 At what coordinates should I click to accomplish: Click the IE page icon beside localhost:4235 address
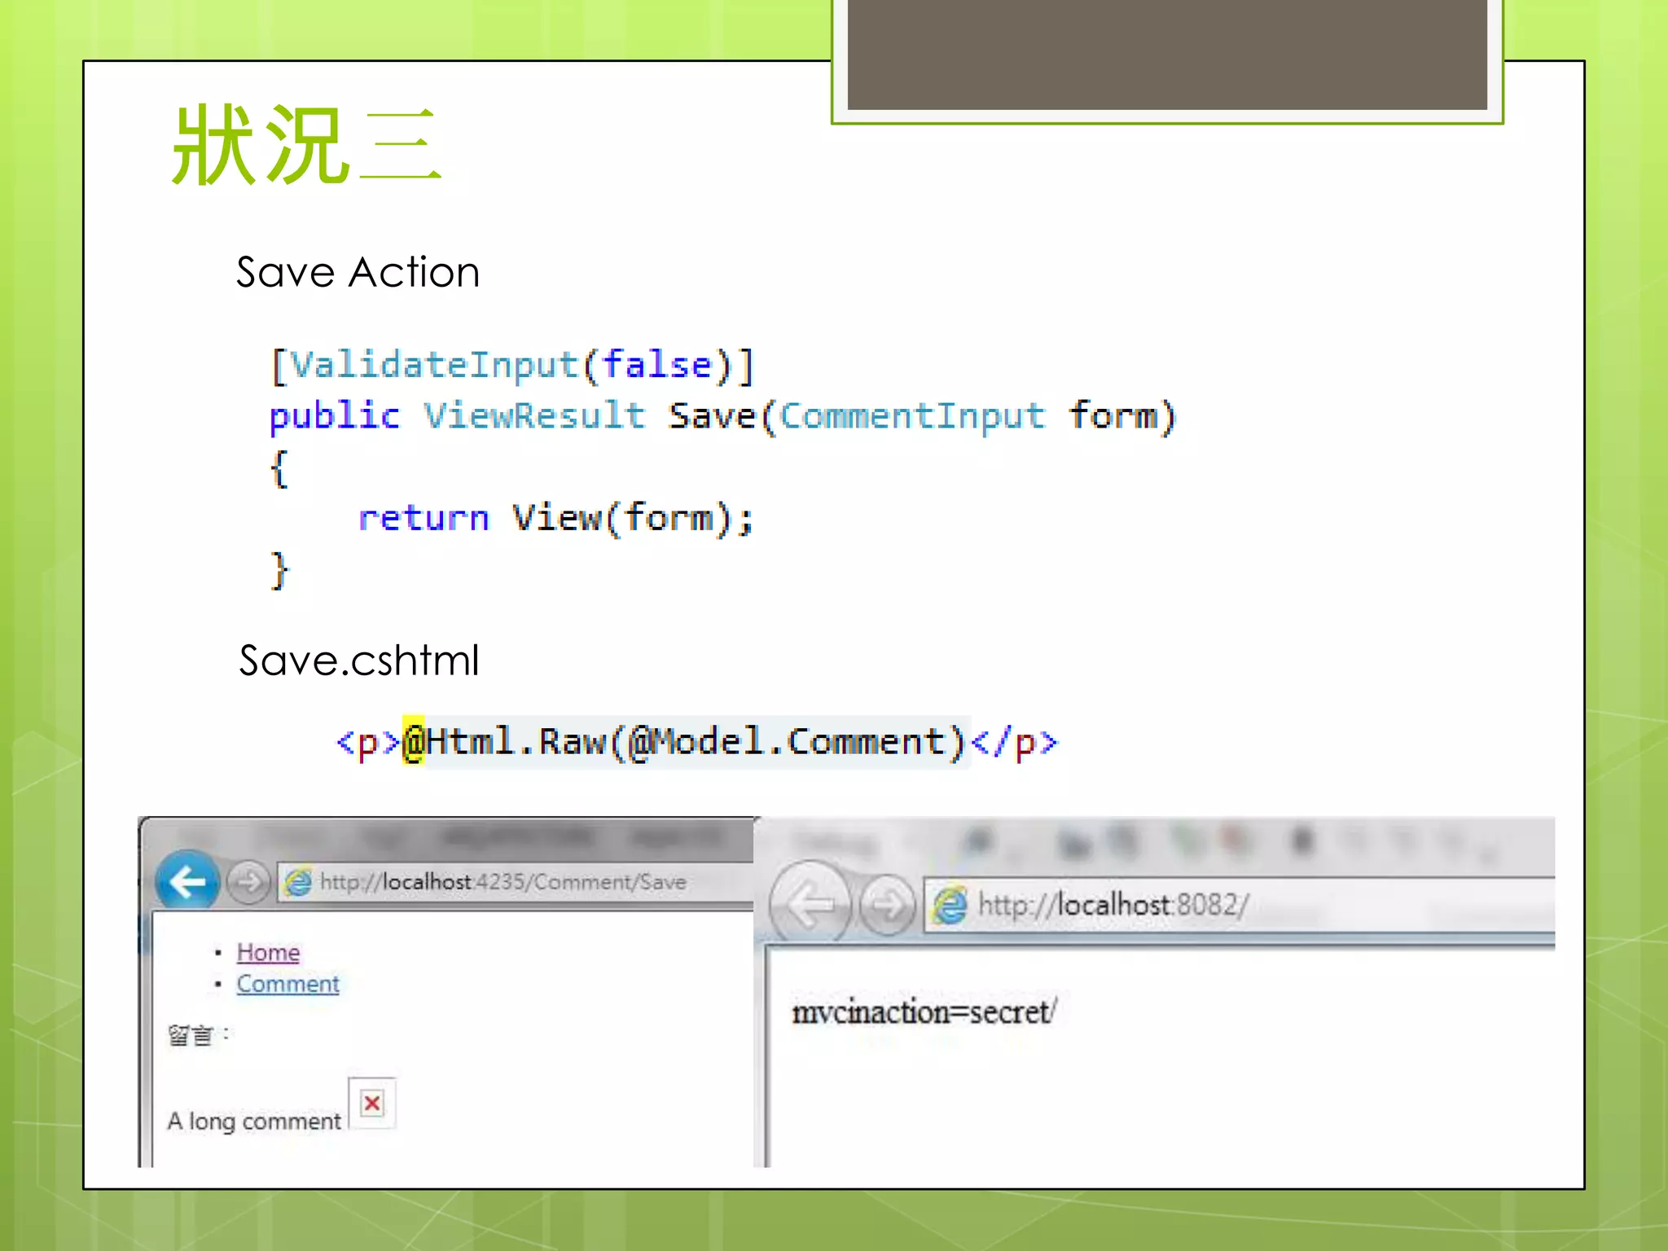point(298,882)
